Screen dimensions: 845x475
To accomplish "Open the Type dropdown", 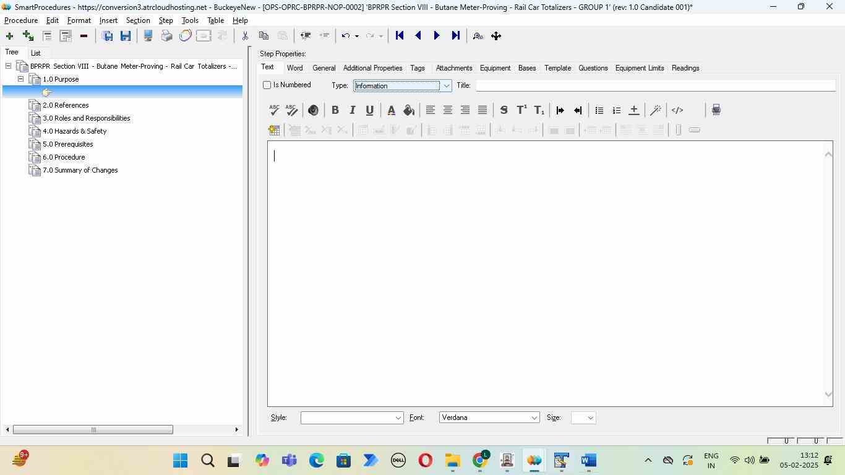I will [446, 86].
